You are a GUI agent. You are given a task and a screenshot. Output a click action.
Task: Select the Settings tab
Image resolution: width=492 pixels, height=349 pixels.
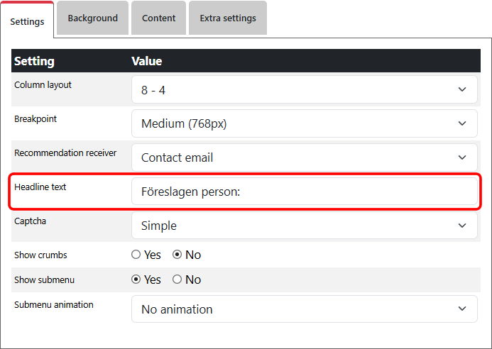pos(28,21)
